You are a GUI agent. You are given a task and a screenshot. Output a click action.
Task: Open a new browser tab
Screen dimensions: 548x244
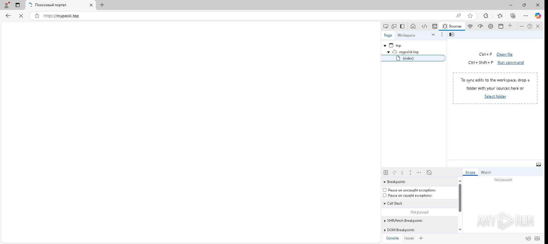point(102,5)
